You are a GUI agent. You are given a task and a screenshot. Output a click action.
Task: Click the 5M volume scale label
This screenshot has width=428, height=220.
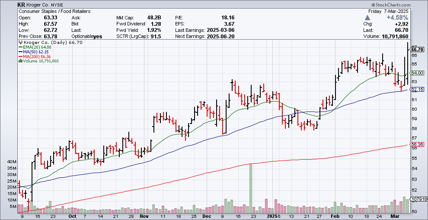pyautogui.click(x=14, y=207)
